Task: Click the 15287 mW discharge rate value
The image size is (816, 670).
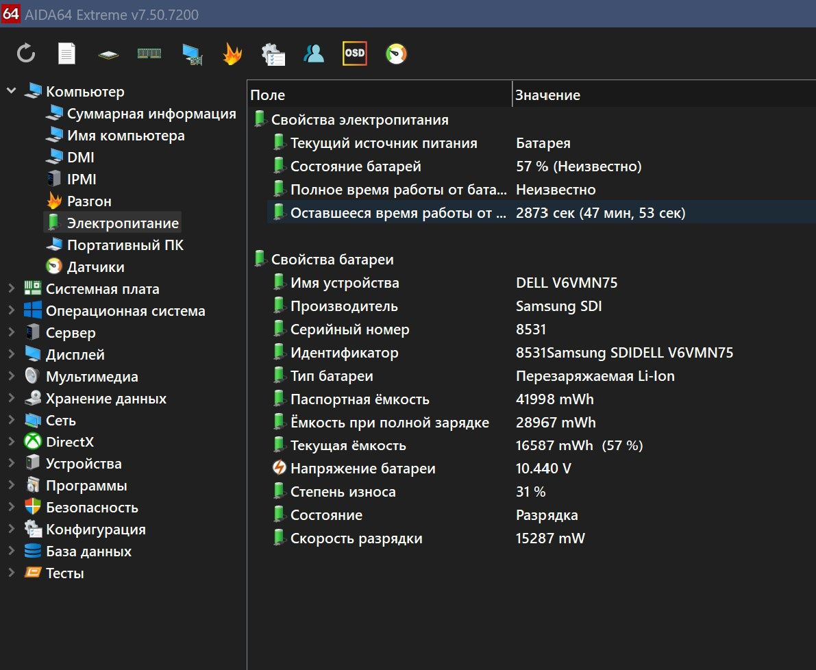Action: (550, 538)
